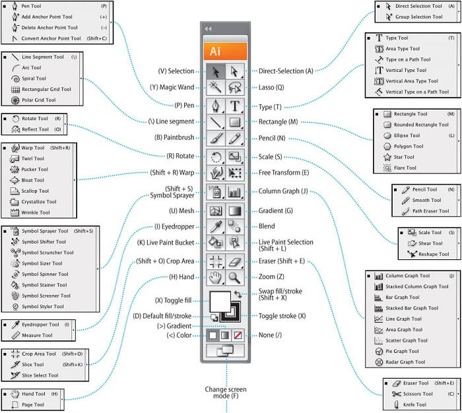462x413 pixels.
Task: Select the Blend tool in the toolbar
Action: pos(235,226)
